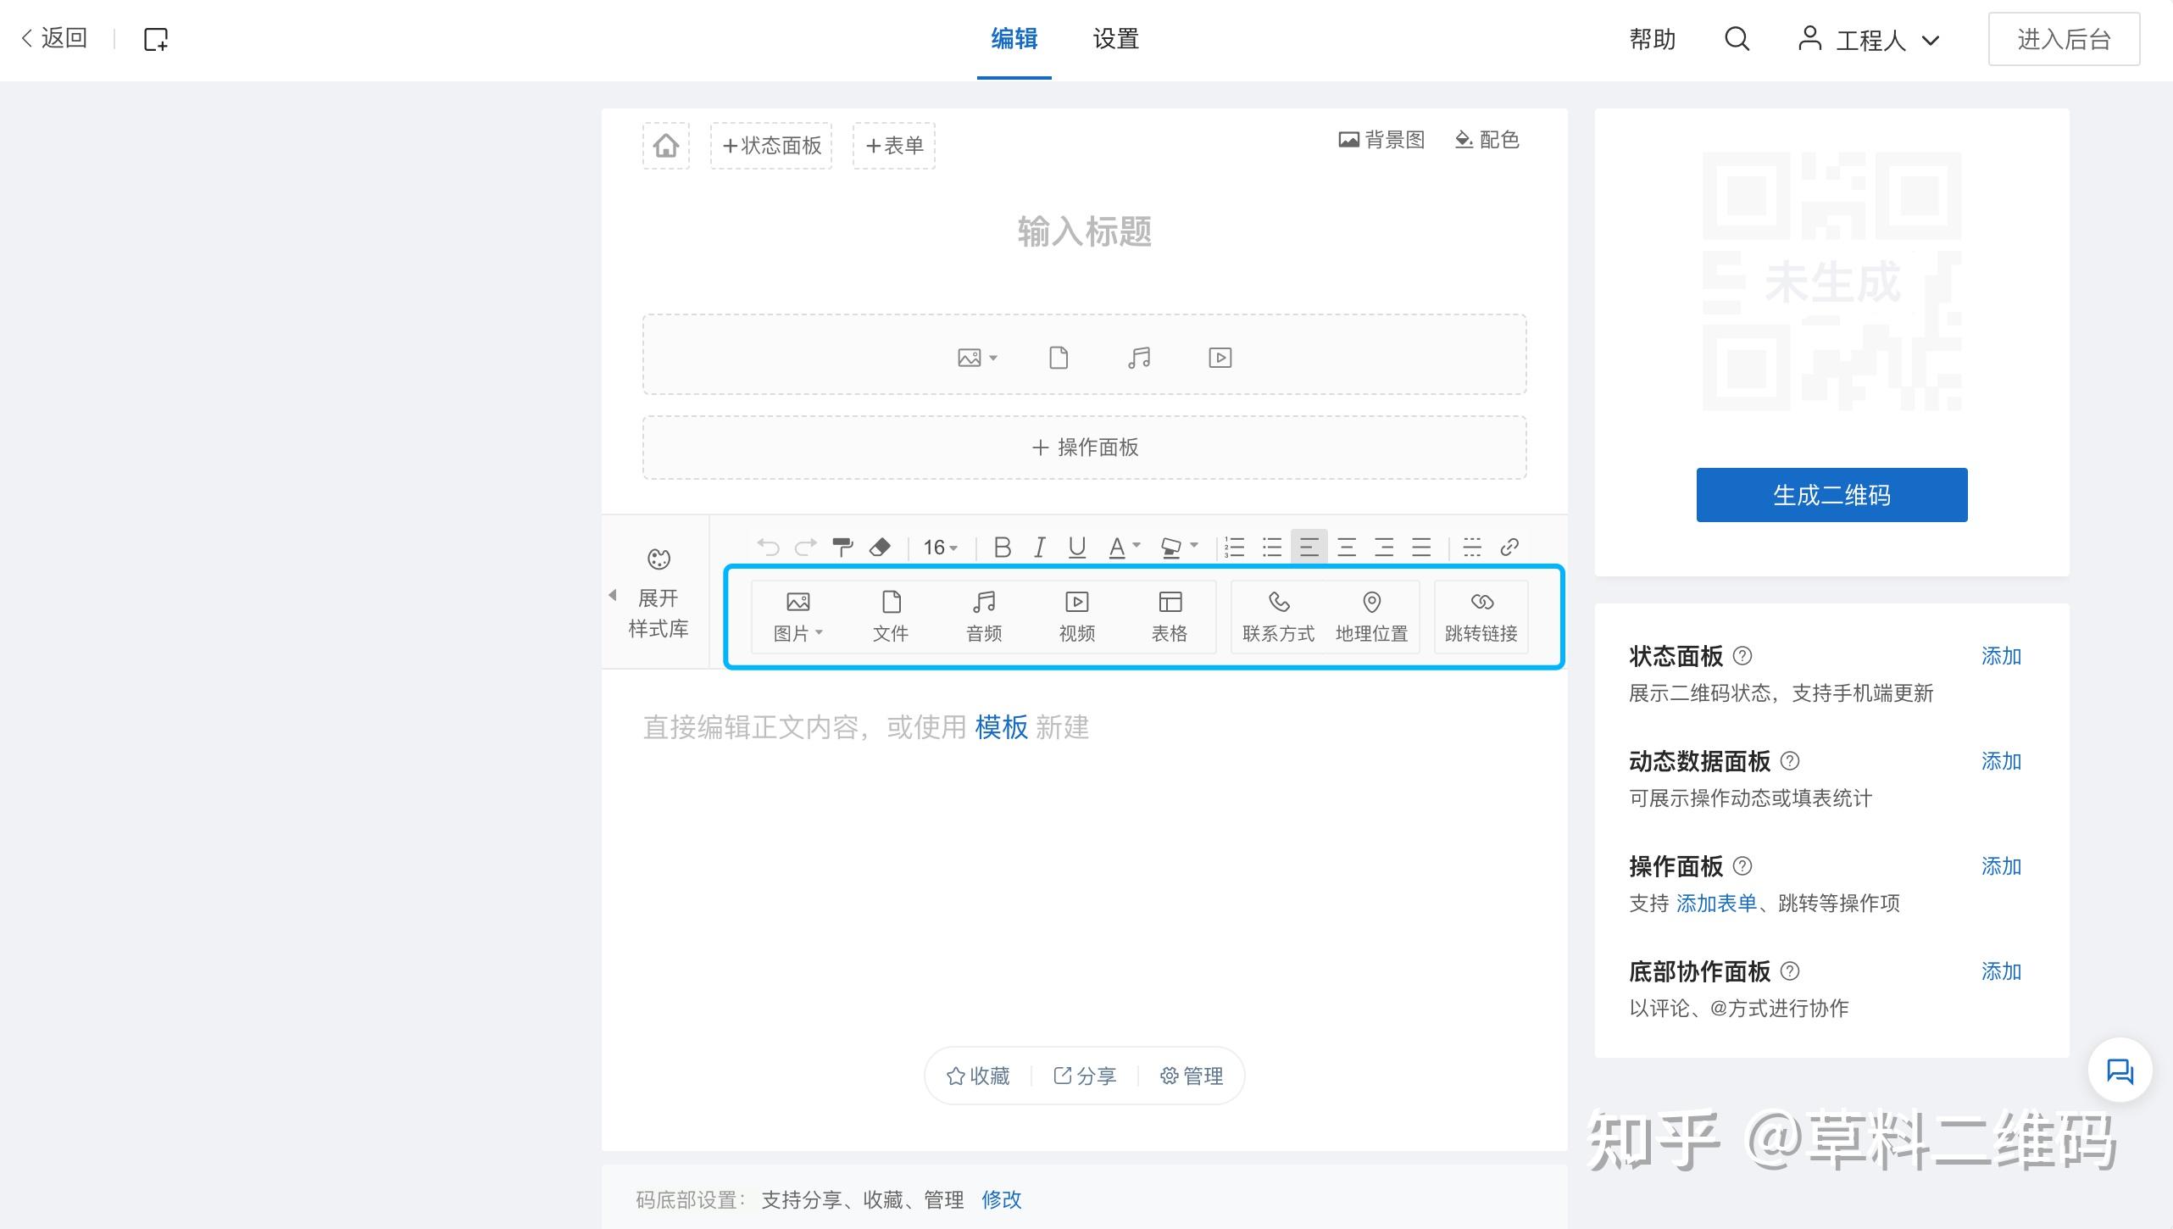Switch to the 设置 tab
The width and height of the screenshot is (2173, 1229).
pos(1115,39)
